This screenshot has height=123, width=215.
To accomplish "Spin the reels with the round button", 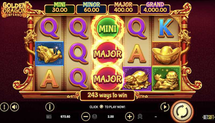I will (x=182, y=111).
